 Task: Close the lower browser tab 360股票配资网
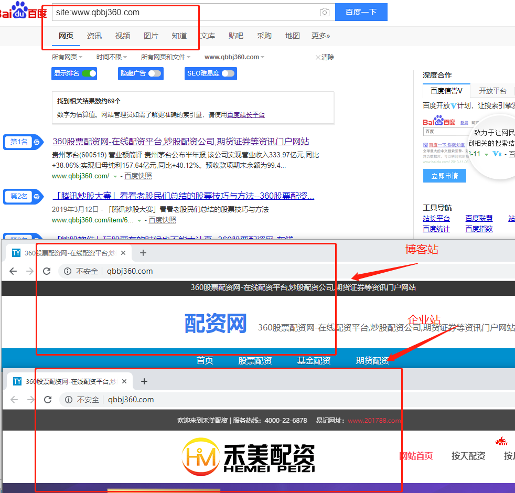coord(124,381)
